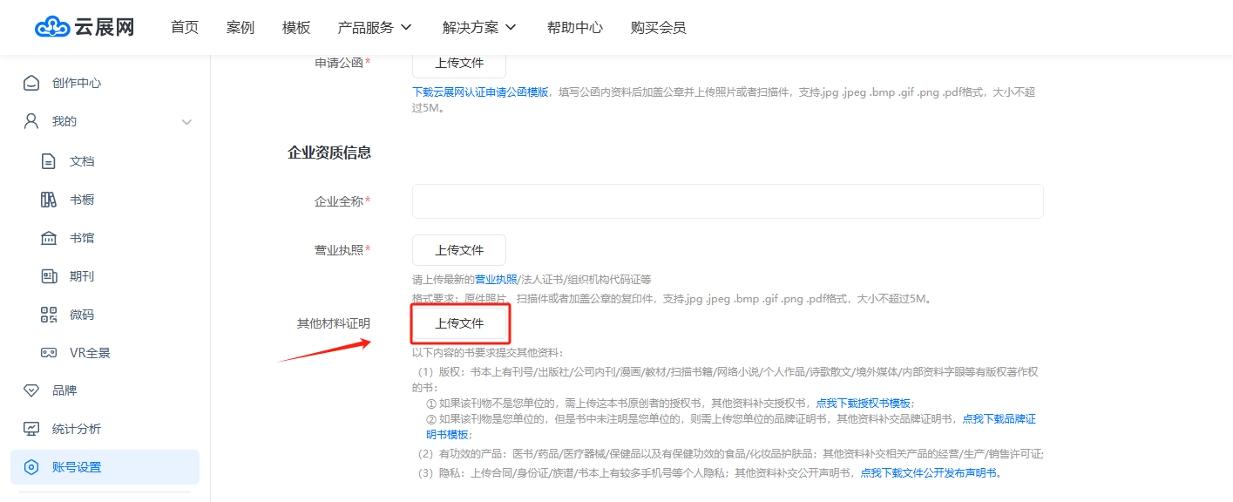
Task: Click the 文档 document icon
Action: 49,161
